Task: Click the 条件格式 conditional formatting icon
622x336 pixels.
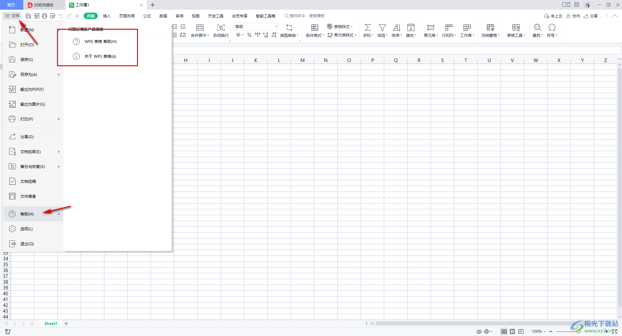Action: click(x=315, y=27)
